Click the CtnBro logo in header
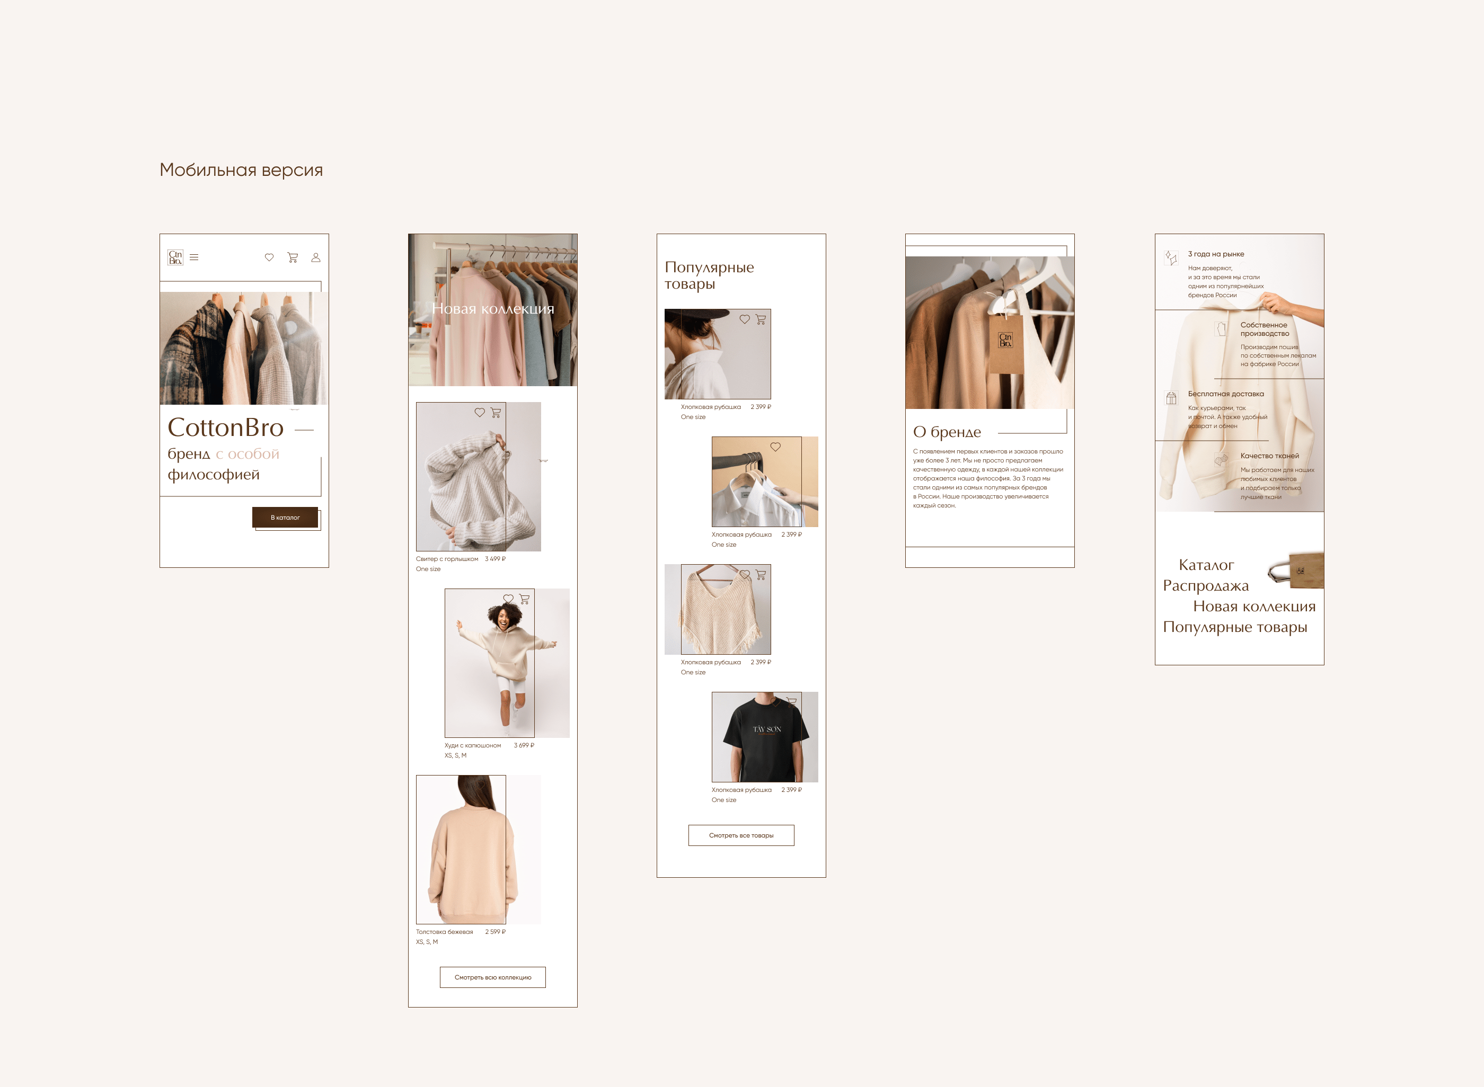Viewport: 1484px width, 1087px height. (x=175, y=257)
